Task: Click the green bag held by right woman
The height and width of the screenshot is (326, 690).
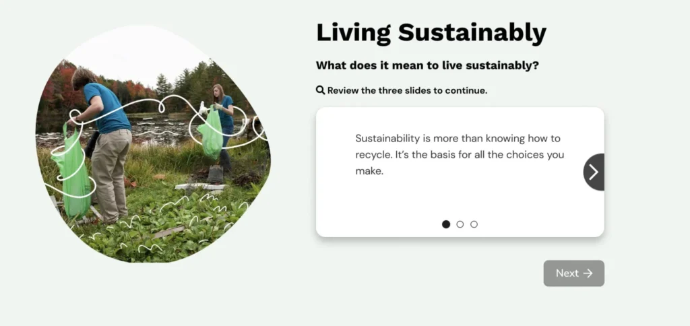Action: coord(211,133)
